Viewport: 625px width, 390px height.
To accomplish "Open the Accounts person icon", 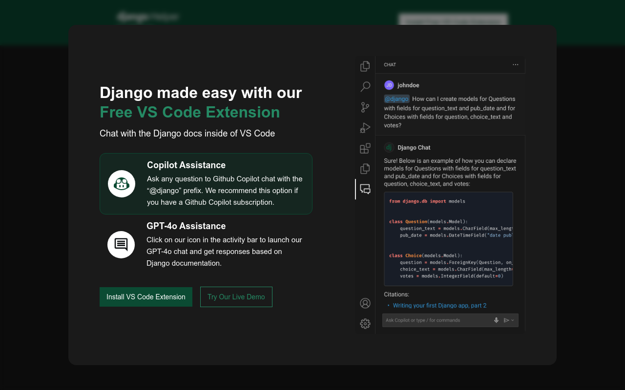I will (365, 303).
